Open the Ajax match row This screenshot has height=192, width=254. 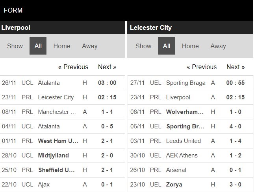pyautogui.click(x=45, y=184)
